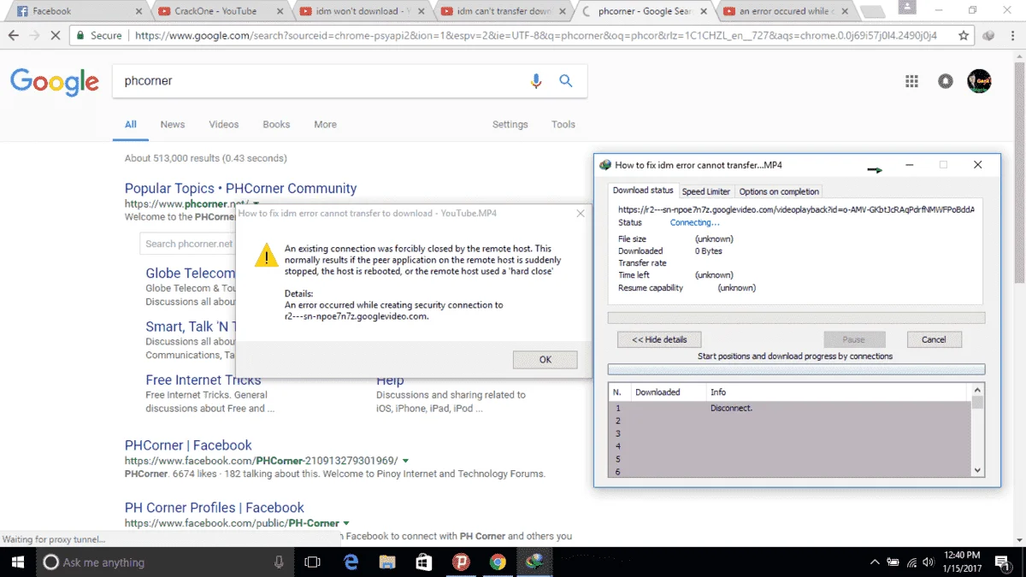Close the IDM error dialog with X
This screenshot has height=577, width=1026.
pos(581,213)
